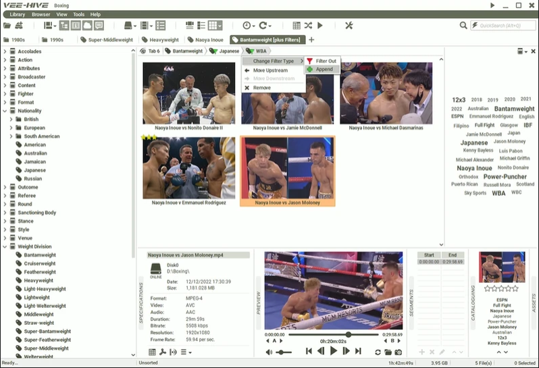The image size is (539, 368).
Task: Open the disk drive dropdown in toolbar
Action: coord(130,26)
